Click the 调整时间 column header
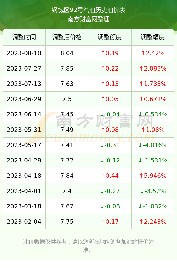This screenshot has height=268, width=177. click(x=24, y=37)
